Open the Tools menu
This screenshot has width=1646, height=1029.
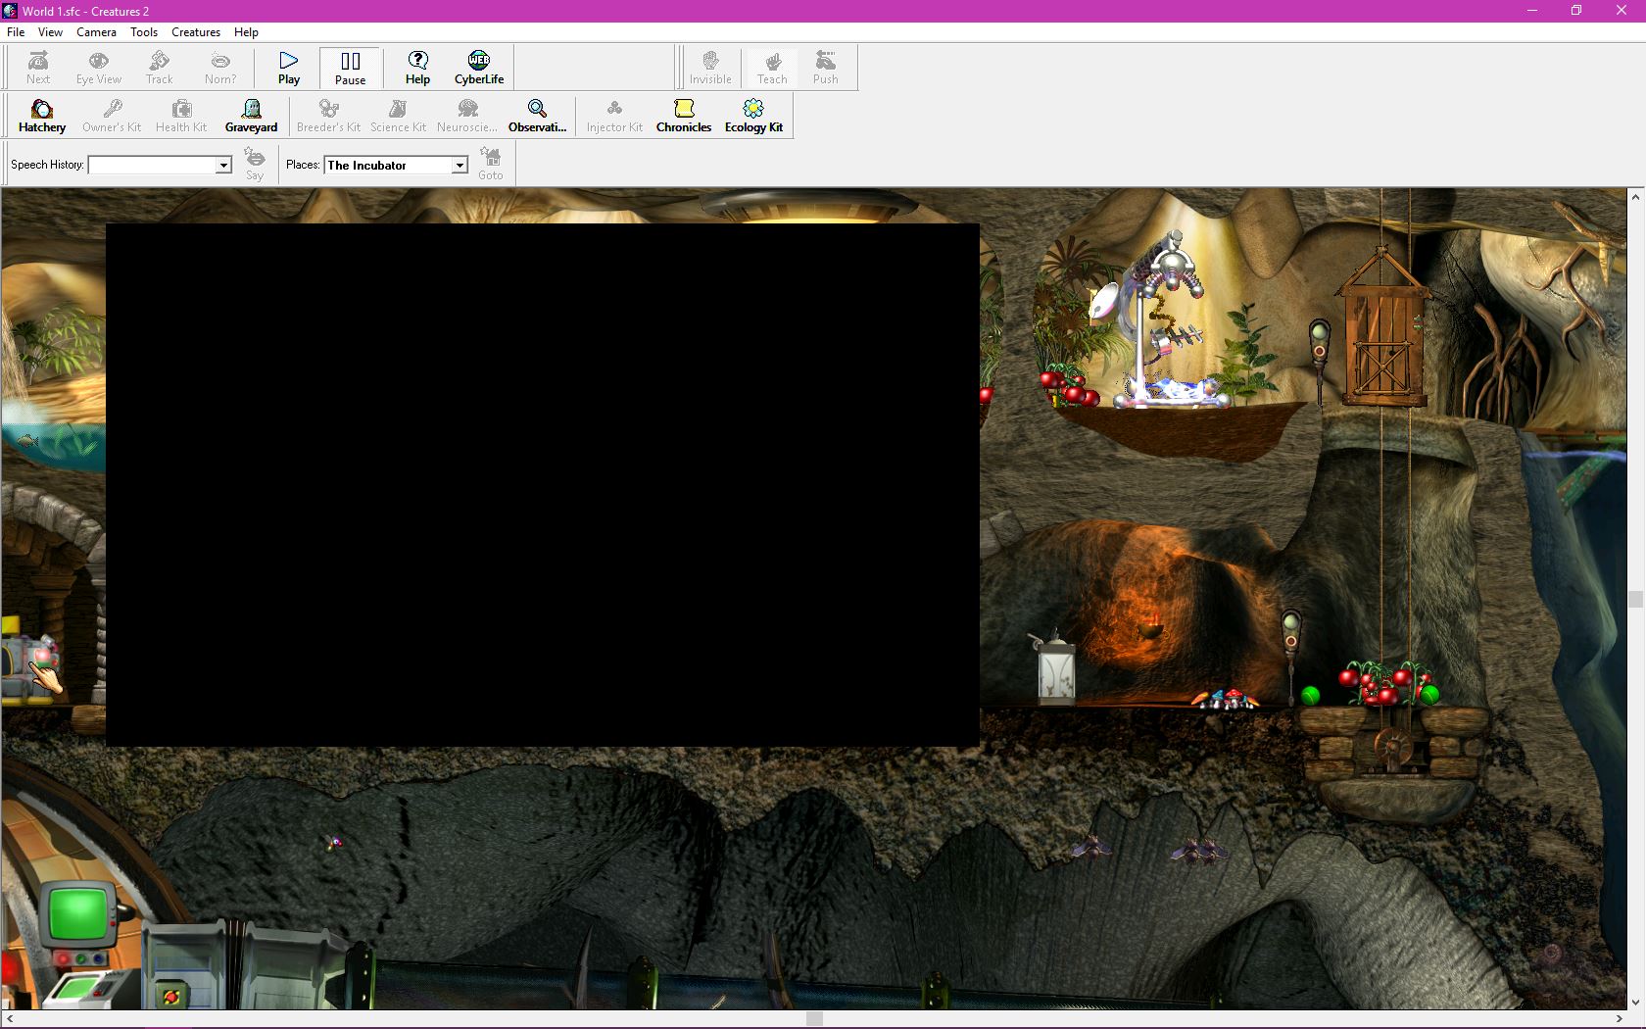point(144,32)
